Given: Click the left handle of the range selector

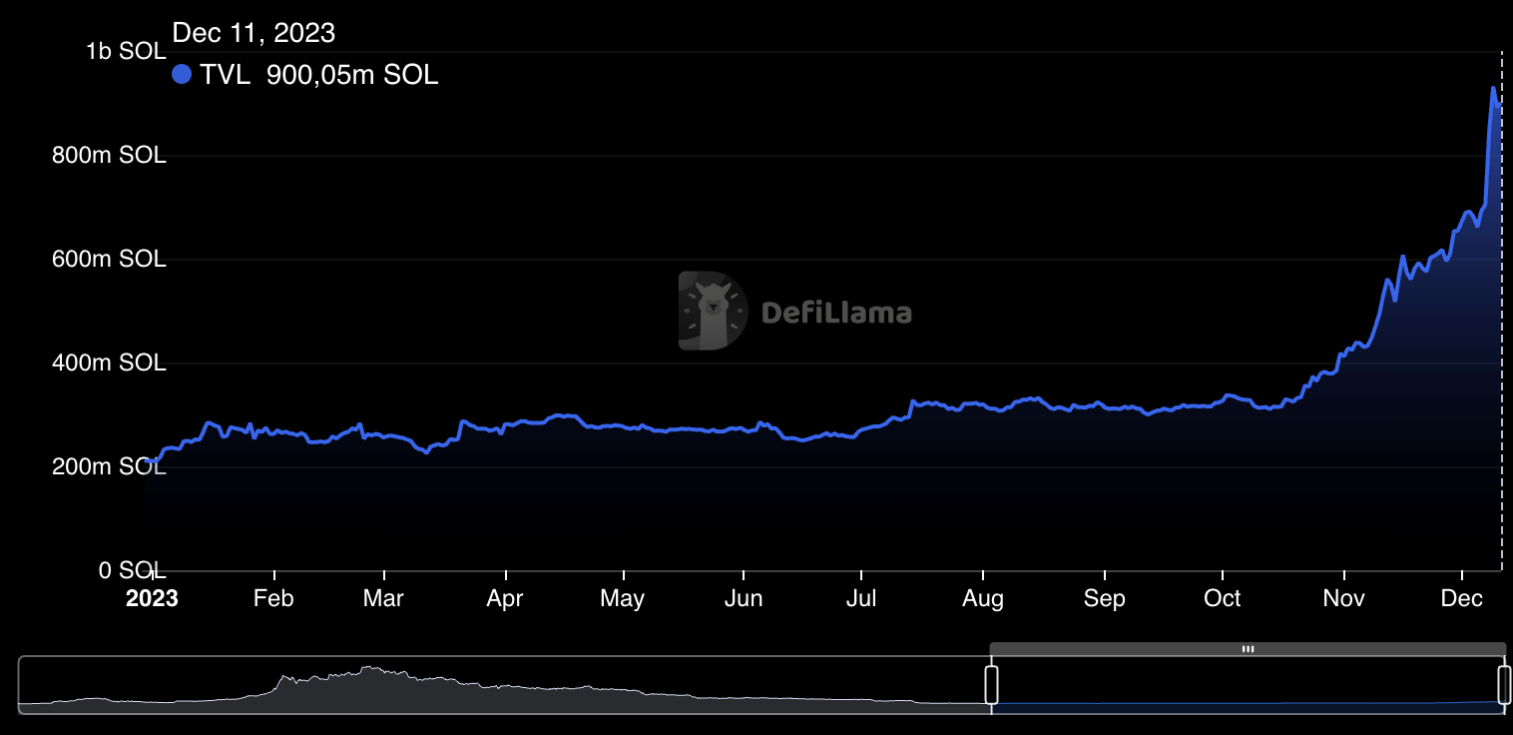Looking at the screenshot, I should coord(991,685).
